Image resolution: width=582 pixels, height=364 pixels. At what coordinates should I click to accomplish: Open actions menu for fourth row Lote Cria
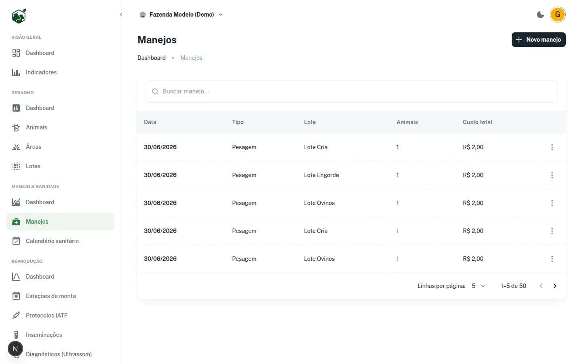click(x=552, y=231)
